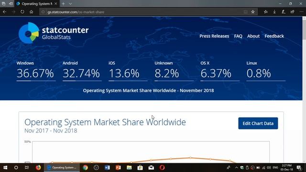This screenshot has width=306, height=172.
Task: Launch Firefox from the taskbar
Action: 38,168
